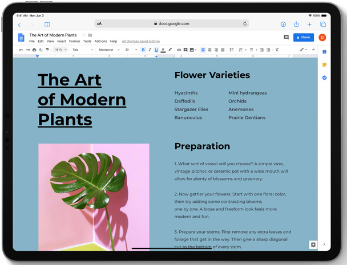Click 'All changes saved in Drive' link

(141, 42)
